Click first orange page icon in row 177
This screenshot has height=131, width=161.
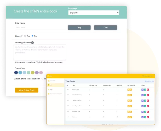pos(128,90)
